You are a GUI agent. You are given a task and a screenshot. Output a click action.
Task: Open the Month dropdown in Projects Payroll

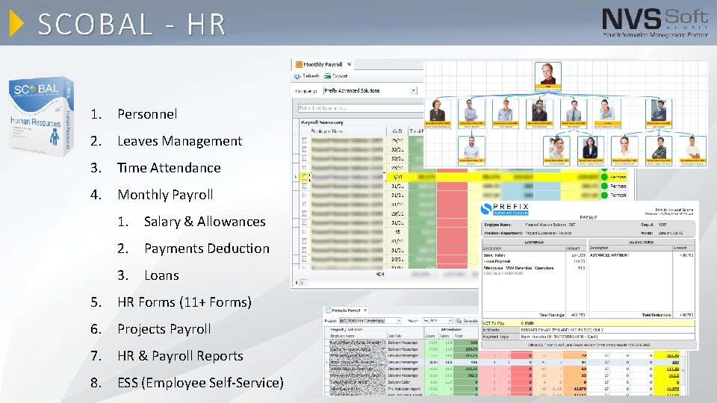click(x=450, y=321)
